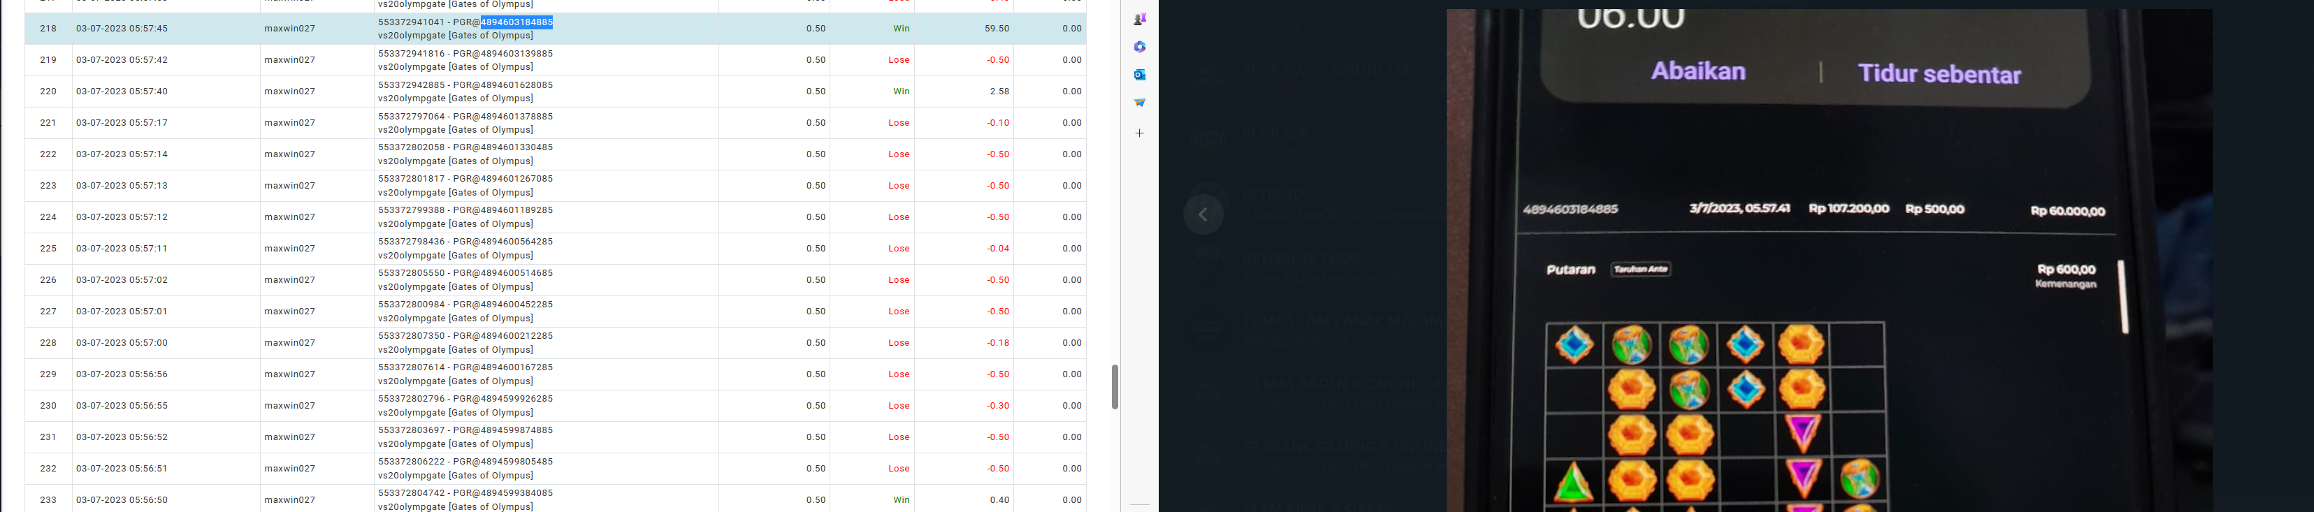The height and width of the screenshot is (512, 2314).
Task: Click timestamp 03-07-2023 05:57:17
Action: (122, 123)
